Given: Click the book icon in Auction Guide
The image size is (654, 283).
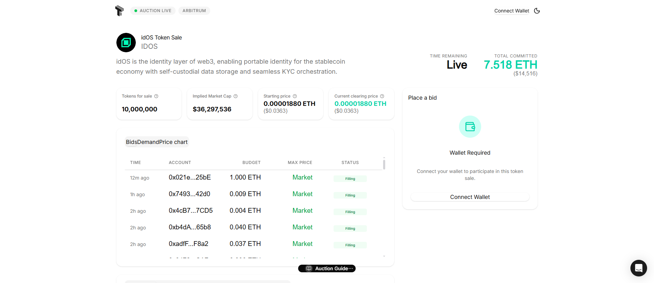Looking at the screenshot, I should pyautogui.click(x=309, y=268).
